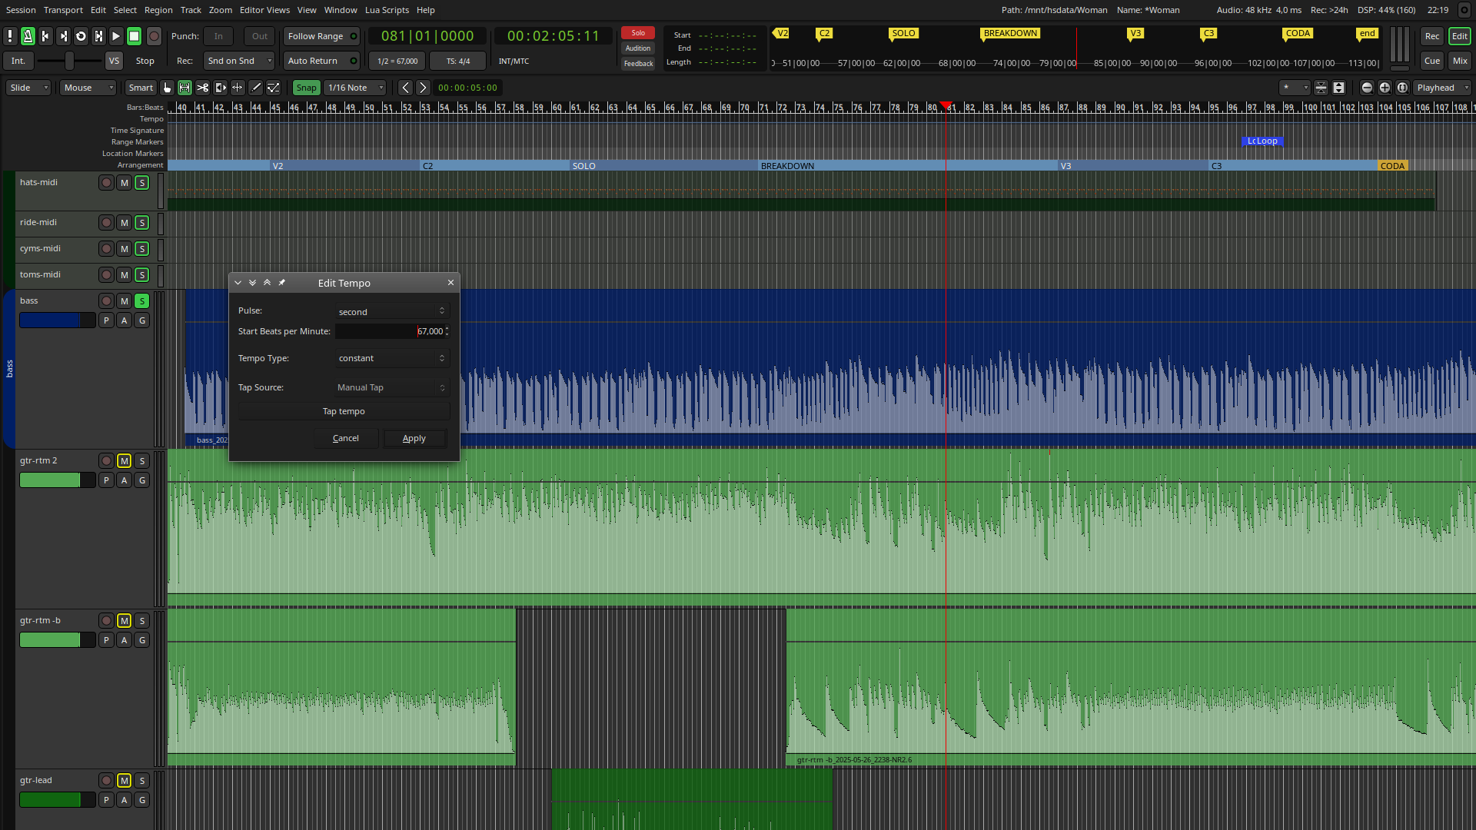
Task: Open the Tempo Type dropdown
Action: (392, 358)
